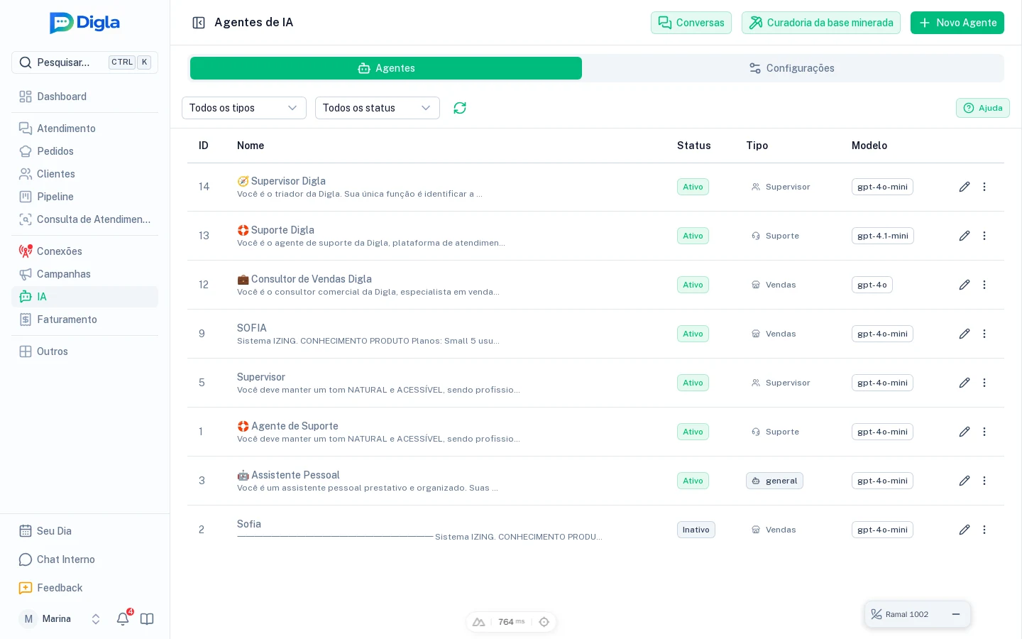
Task: Open the Todos os status dropdown
Action: pyautogui.click(x=378, y=108)
